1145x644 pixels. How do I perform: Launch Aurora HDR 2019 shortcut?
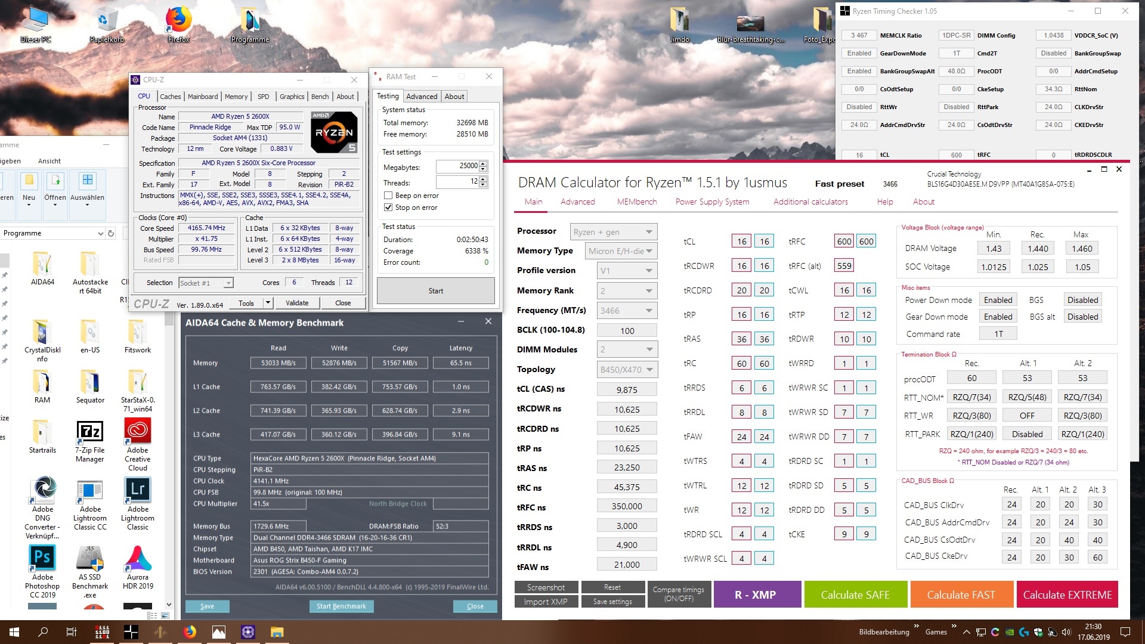(138, 558)
